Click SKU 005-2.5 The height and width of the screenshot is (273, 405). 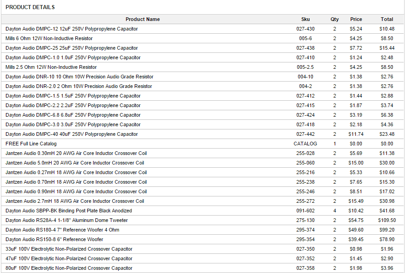click(305, 67)
